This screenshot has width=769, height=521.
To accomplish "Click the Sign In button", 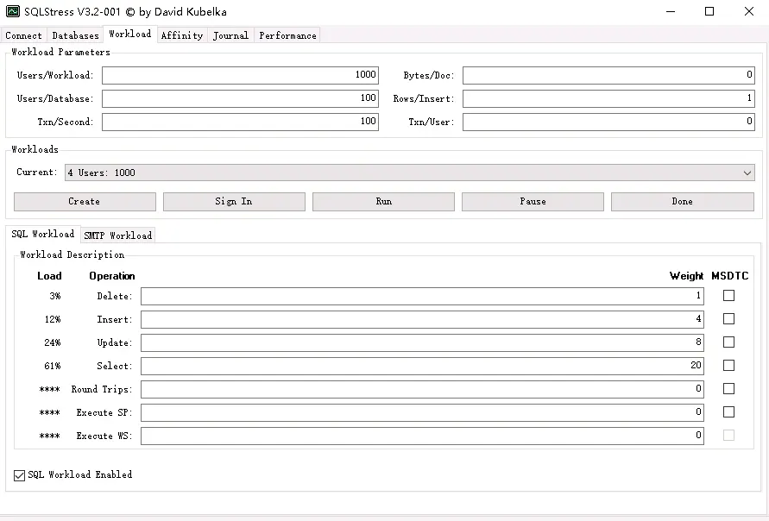I will [x=234, y=202].
